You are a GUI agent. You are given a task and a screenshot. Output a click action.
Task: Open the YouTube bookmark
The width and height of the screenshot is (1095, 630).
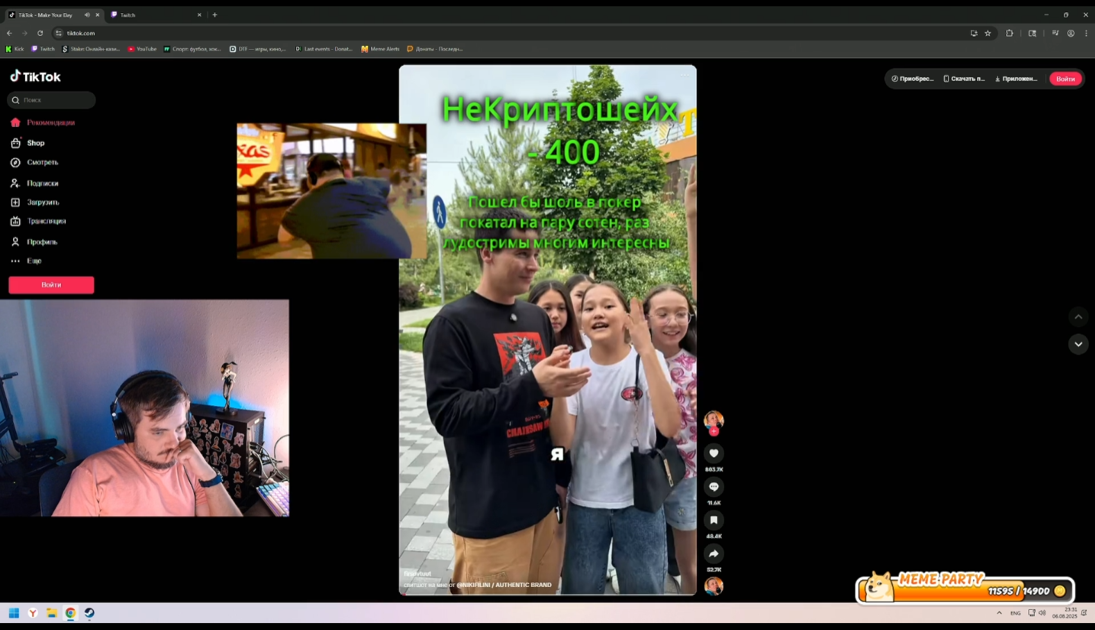[x=142, y=49]
